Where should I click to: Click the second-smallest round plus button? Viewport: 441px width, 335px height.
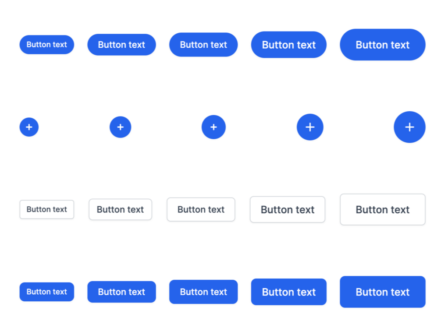[120, 127]
